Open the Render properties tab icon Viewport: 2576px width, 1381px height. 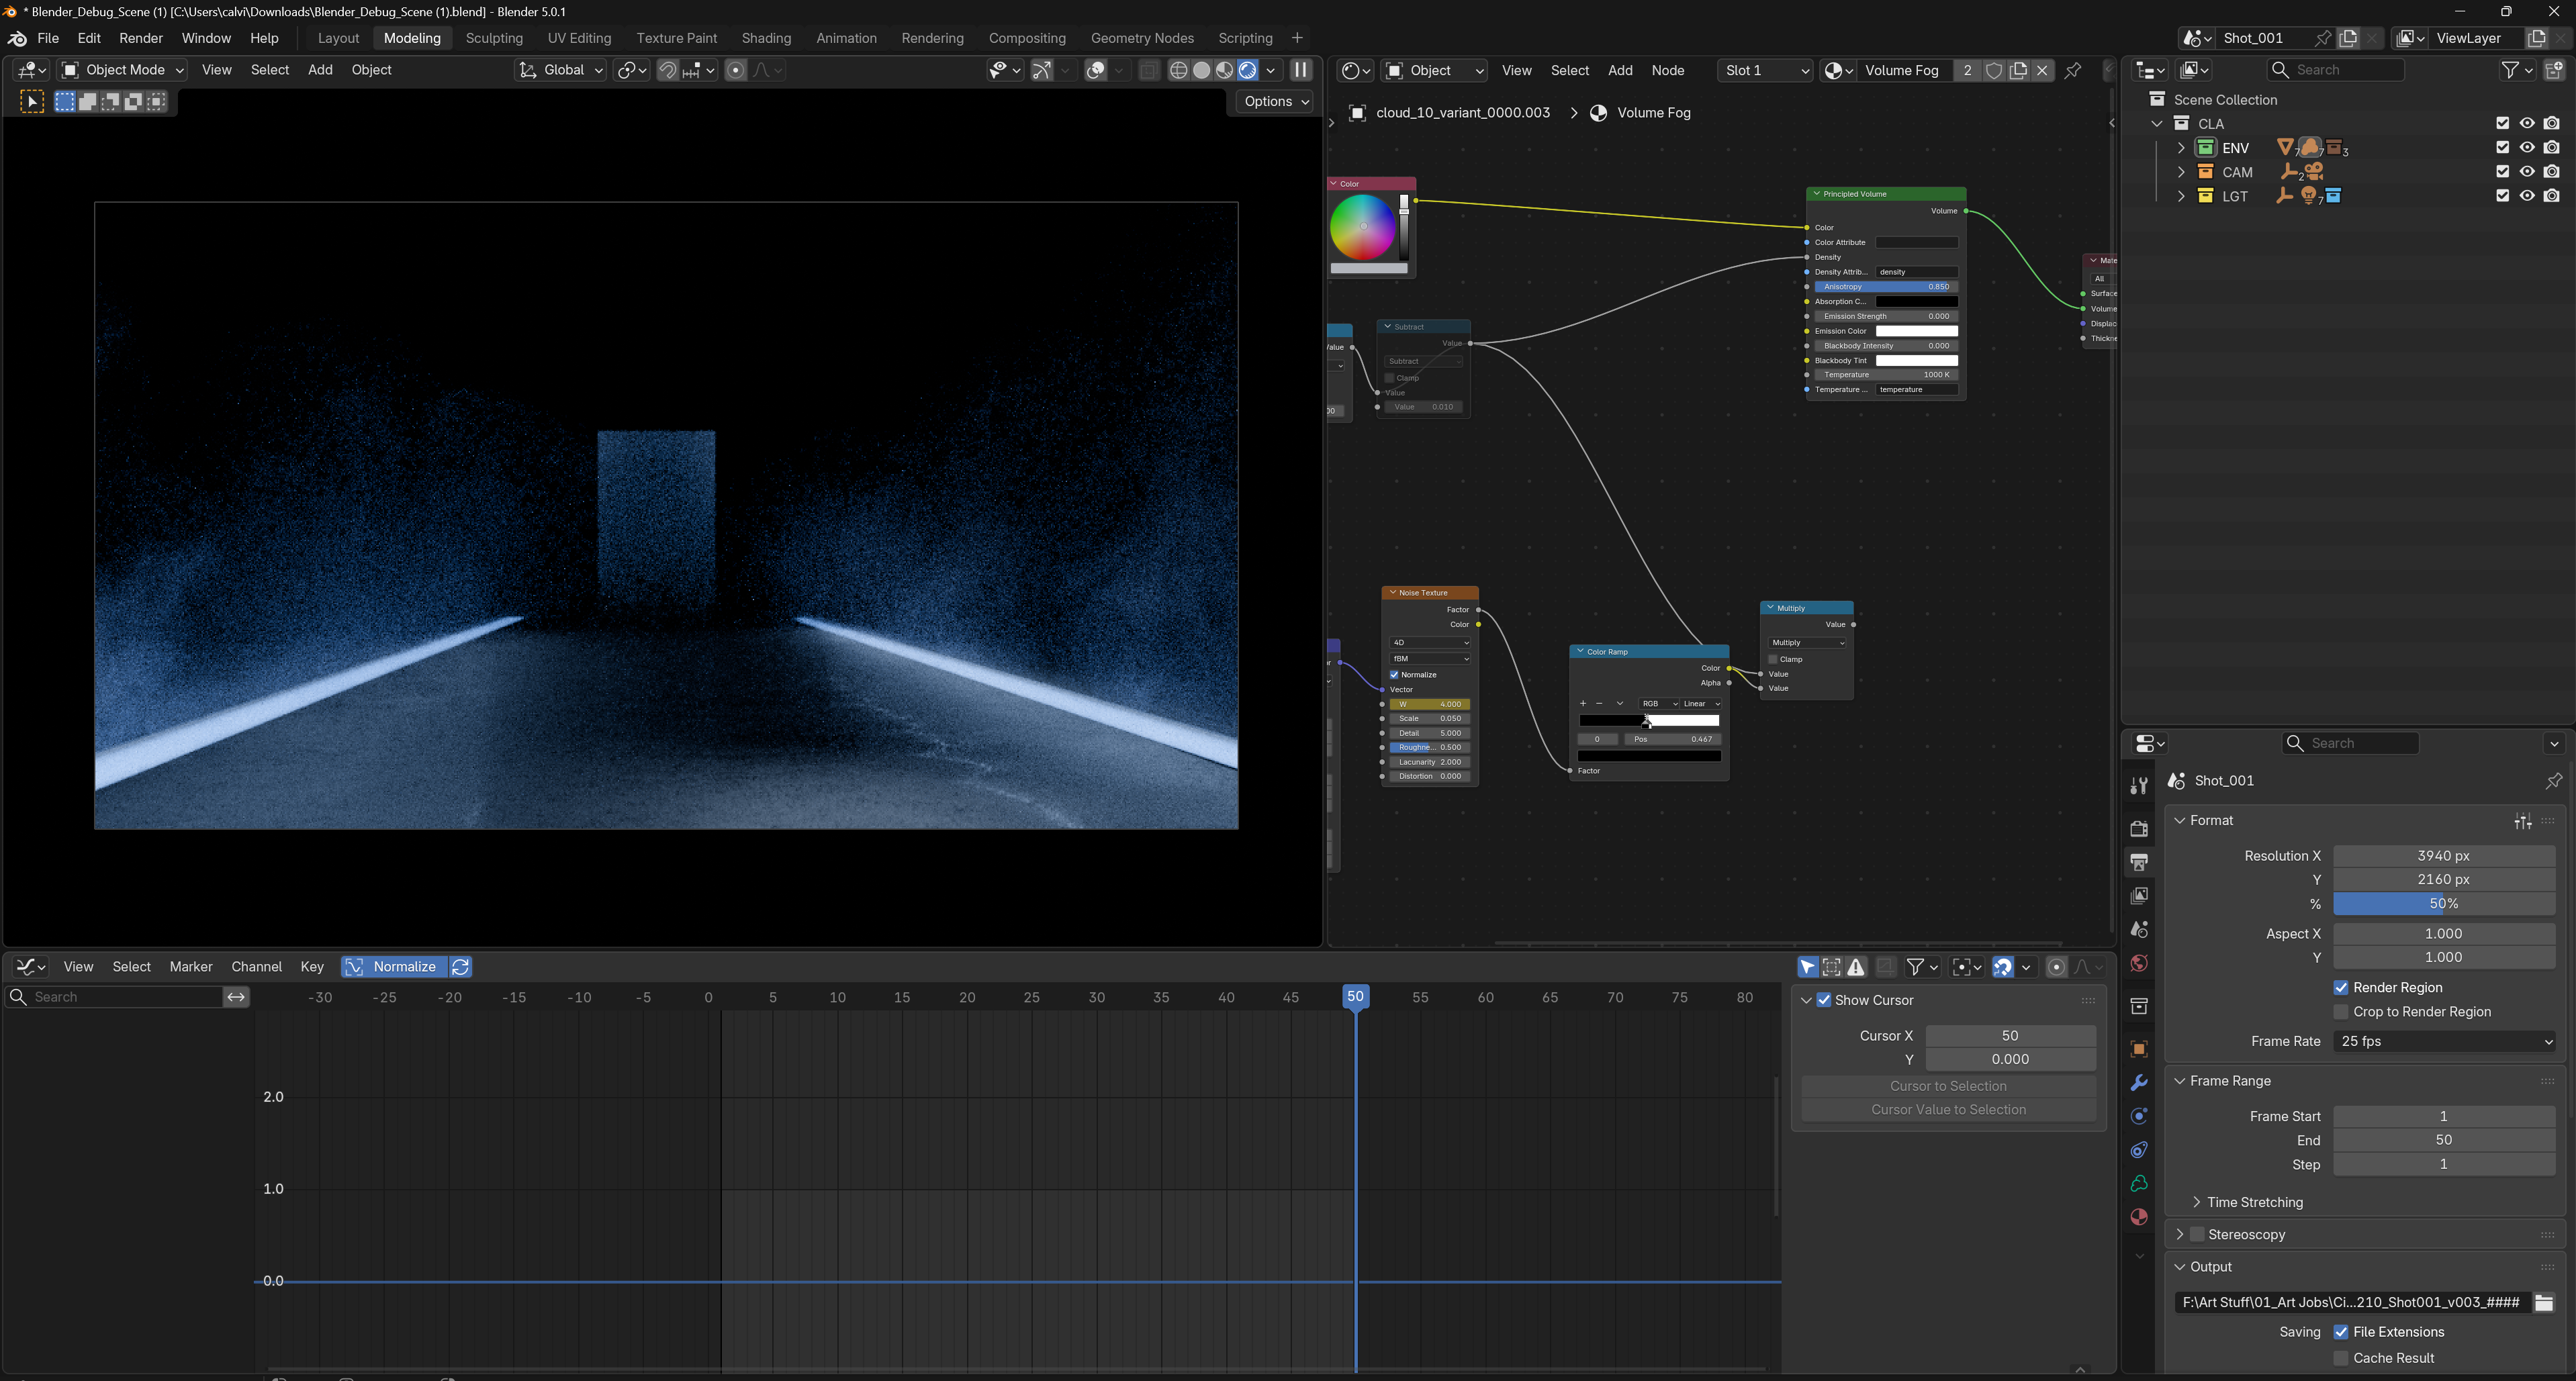tap(2139, 829)
